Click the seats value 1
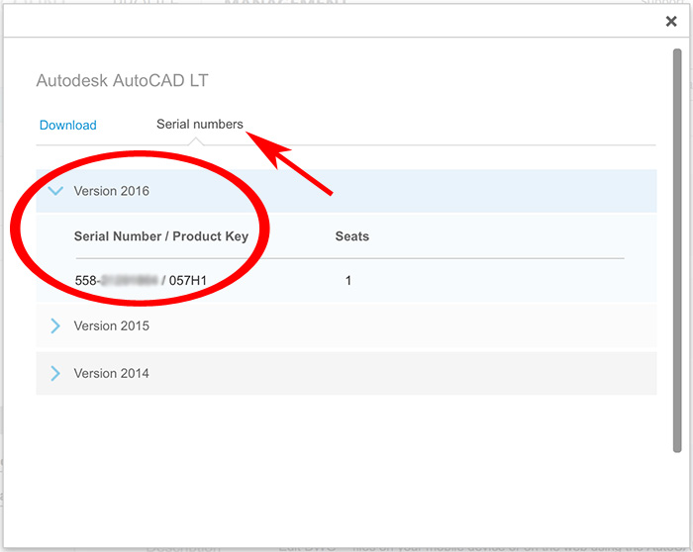 tap(348, 280)
